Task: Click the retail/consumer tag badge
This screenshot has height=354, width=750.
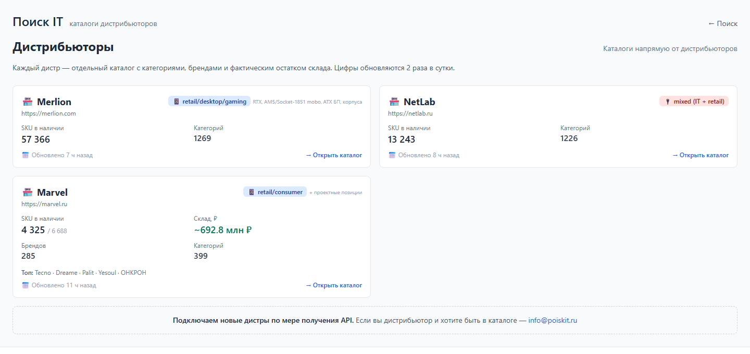Action: point(275,192)
